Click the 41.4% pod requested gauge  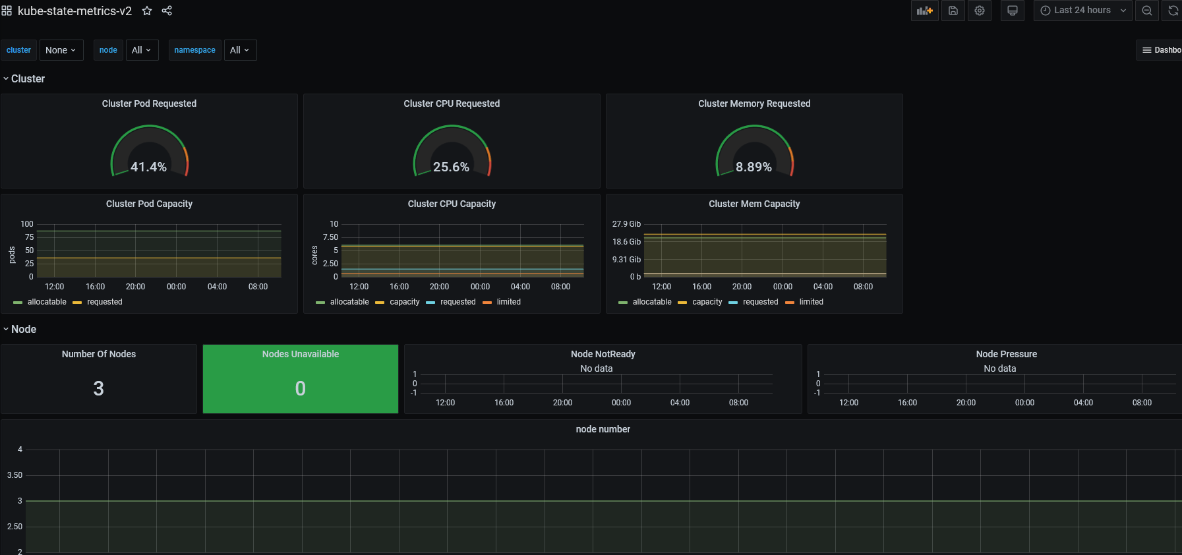coord(149,152)
